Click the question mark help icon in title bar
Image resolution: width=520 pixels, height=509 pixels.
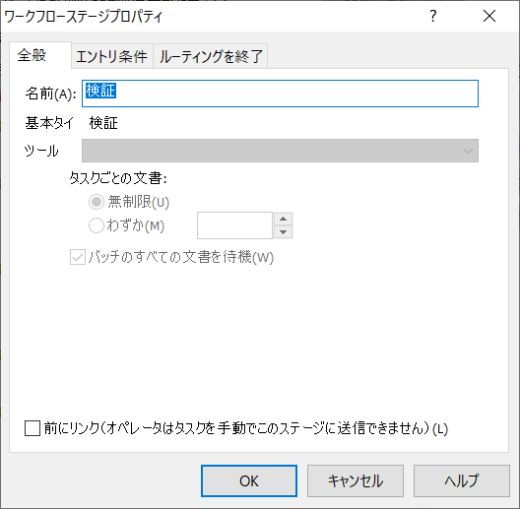433,16
